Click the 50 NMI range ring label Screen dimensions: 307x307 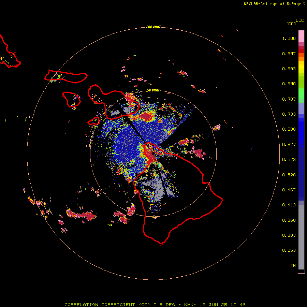pos(153,90)
